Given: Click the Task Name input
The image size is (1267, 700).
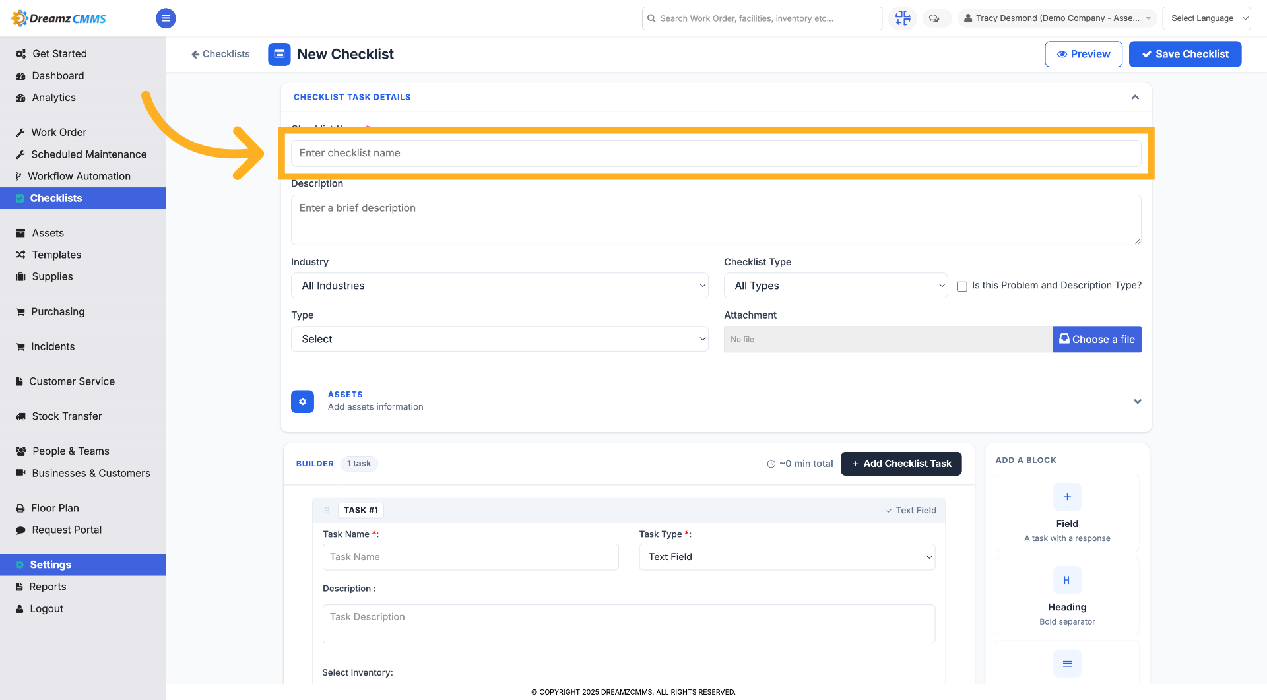Looking at the screenshot, I should coord(471,557).
